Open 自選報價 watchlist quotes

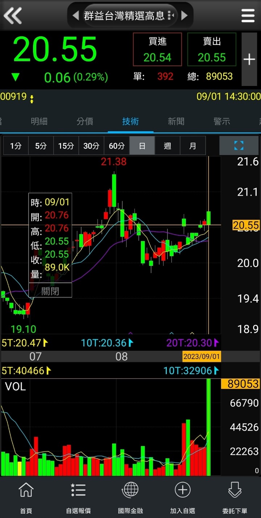[x=78, y=497]
